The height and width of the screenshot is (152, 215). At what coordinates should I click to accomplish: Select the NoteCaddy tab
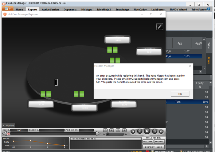[140, 9]
